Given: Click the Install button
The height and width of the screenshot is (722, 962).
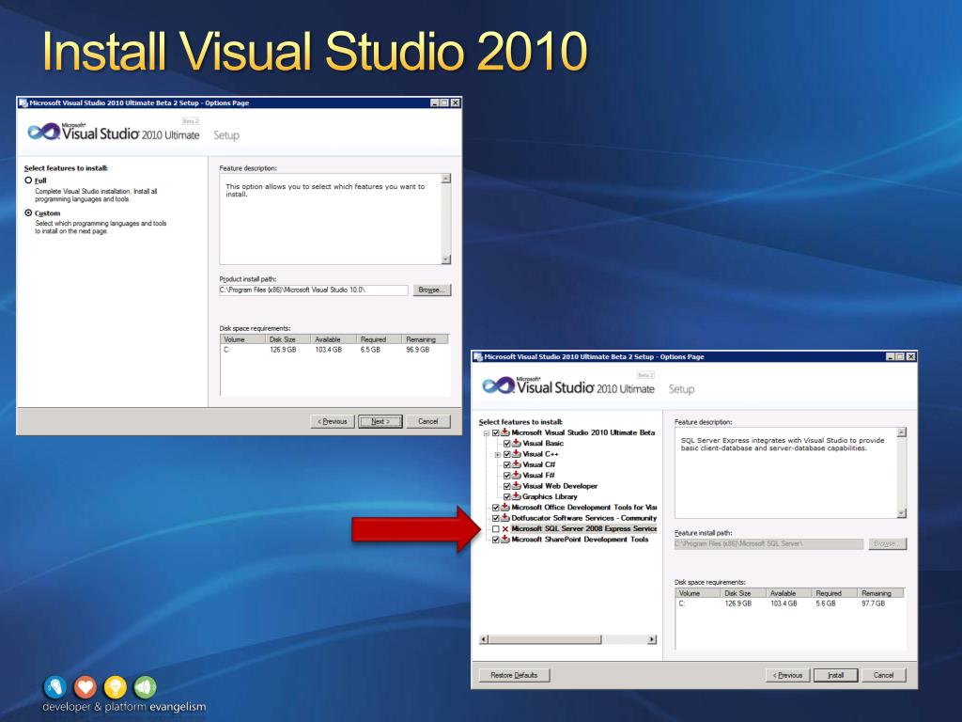Looking at the screenshot, I should 835,675.
